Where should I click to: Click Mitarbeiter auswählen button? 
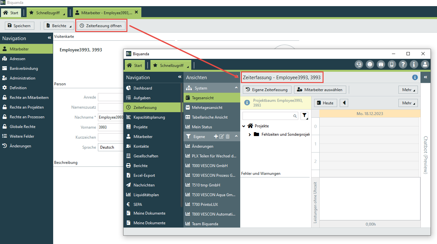click(320, 90)
